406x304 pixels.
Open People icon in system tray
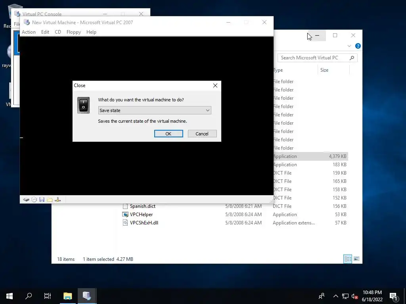(x=322, y=296)
